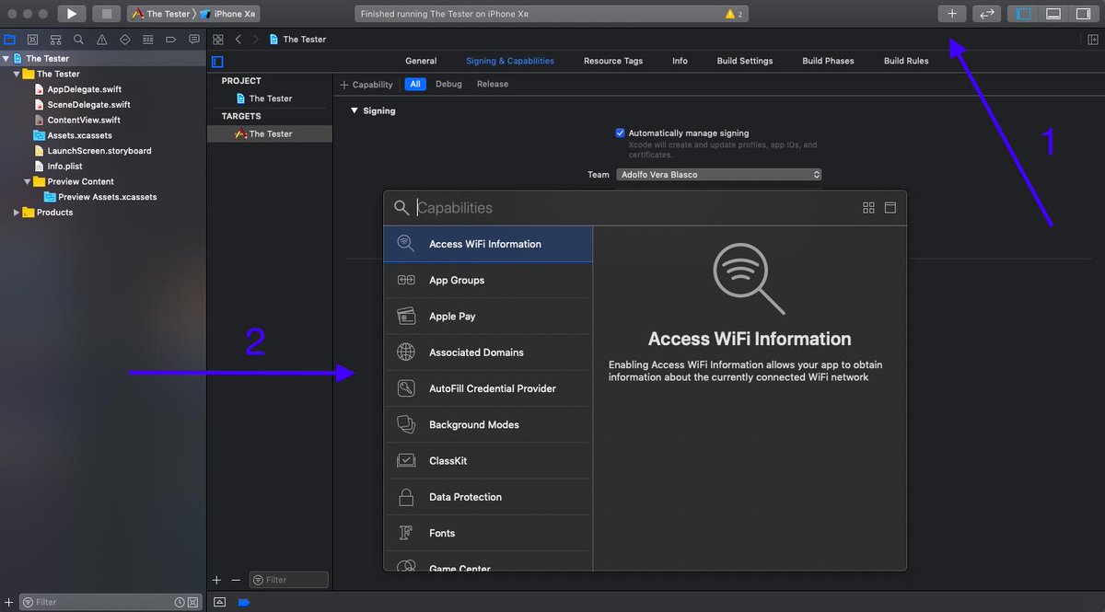Screen dimensions: 1105x612
Task: Open the Team dropdown Adolfo Vera Blasco
Action: click(x=717, y=174)
